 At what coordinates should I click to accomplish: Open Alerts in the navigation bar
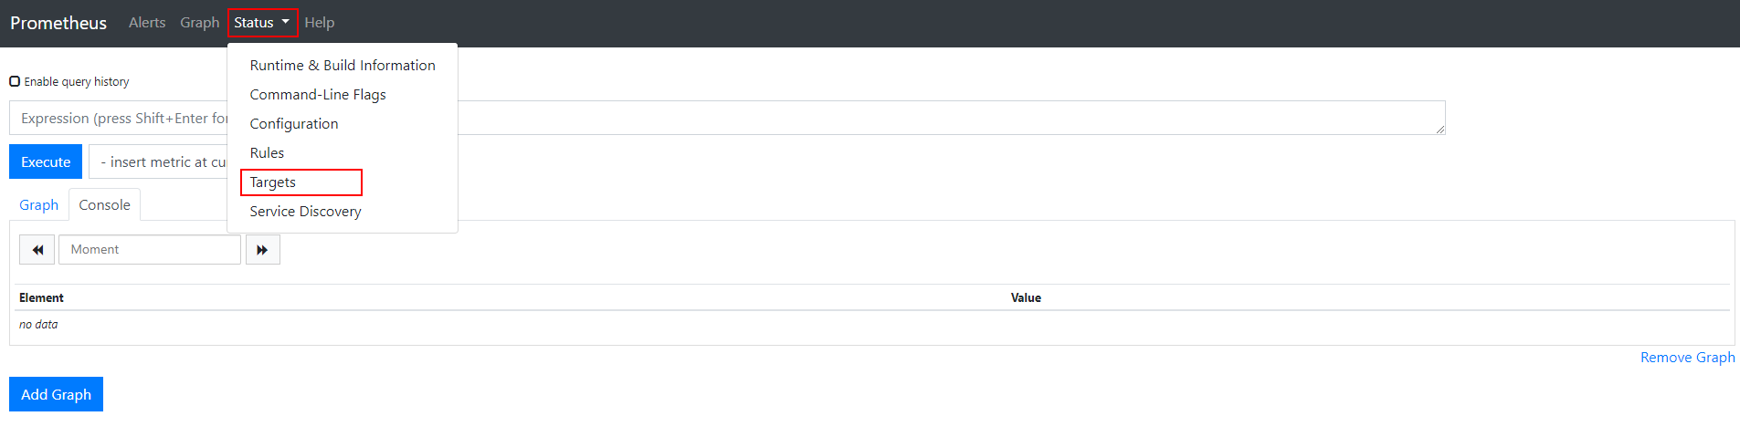[x=147, y=23]
